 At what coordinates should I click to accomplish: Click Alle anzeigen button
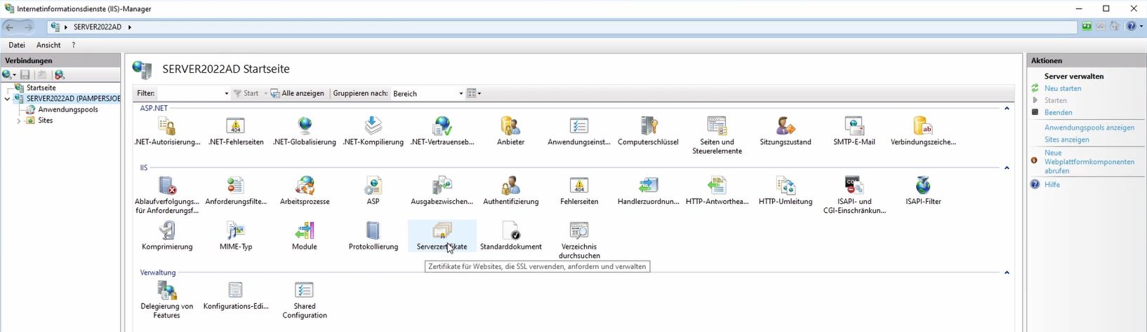298,93
